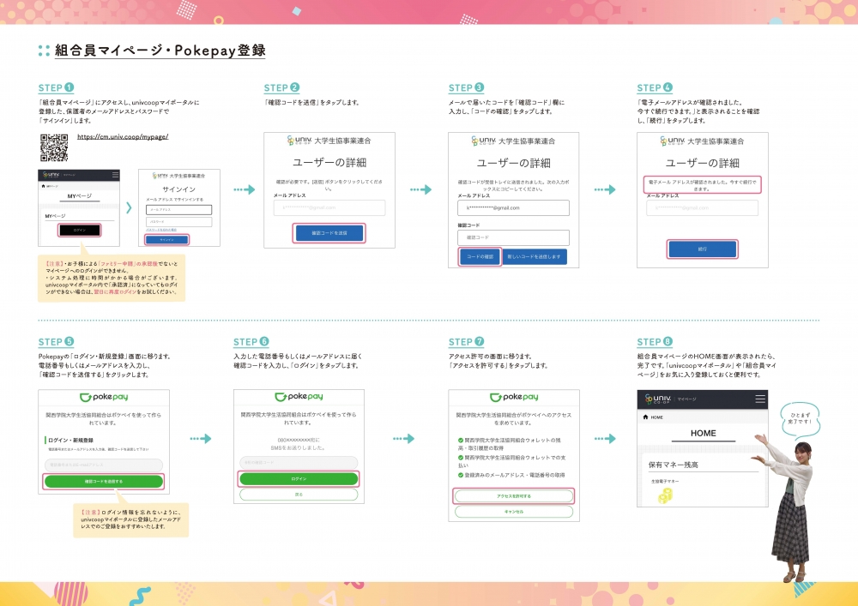Click green 確認コードを送信する Pokepay button
This screenshot has width=858, height=606.
tap(103, 482)
